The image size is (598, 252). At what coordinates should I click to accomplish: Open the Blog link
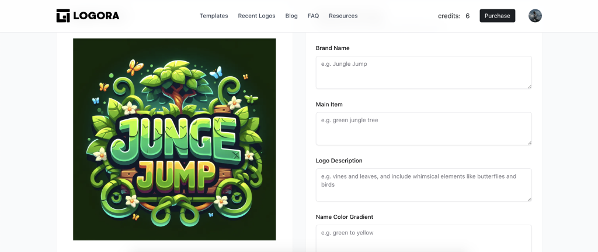pos(291,16)
